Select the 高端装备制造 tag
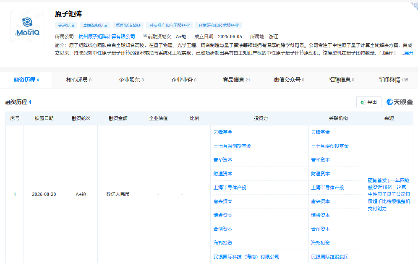Viewport: 418px width, 263px height. pyautogui.click(x=95, y=25)
